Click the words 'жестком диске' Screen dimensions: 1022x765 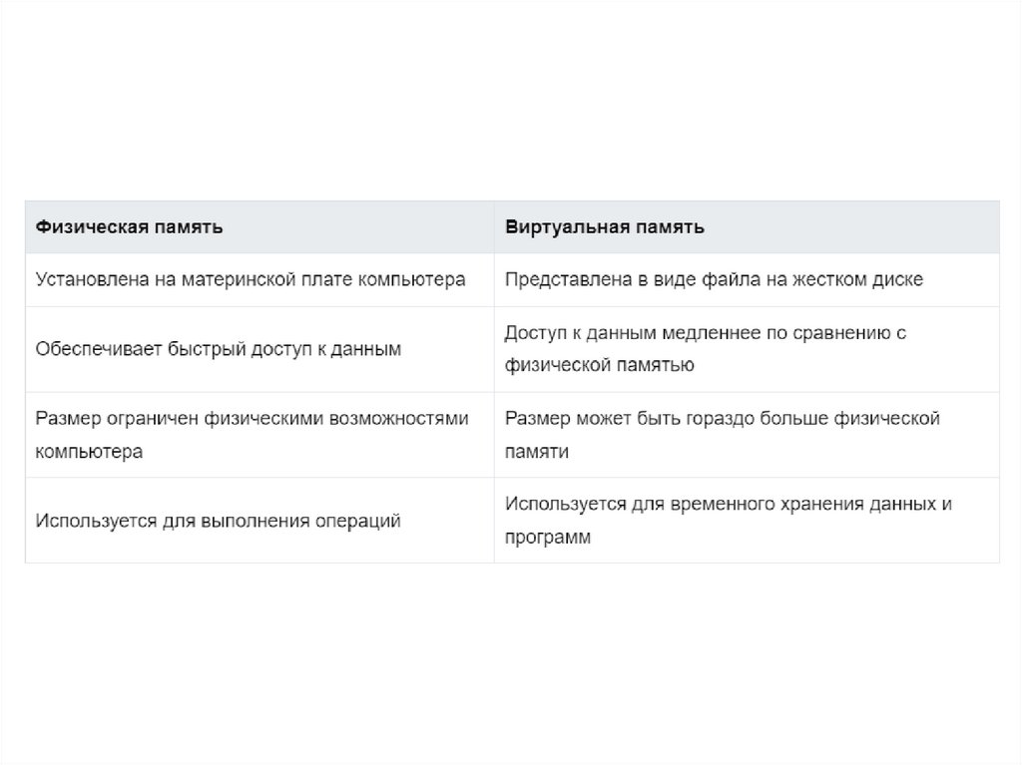(x=868, y=280)
